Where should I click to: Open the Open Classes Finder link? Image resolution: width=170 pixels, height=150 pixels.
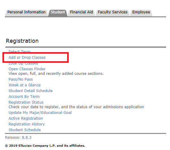27,69
